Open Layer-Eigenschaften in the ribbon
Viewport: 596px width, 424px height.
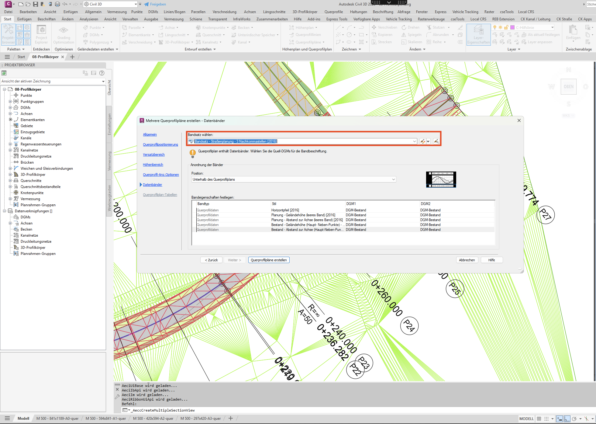[x=478, y=35]
